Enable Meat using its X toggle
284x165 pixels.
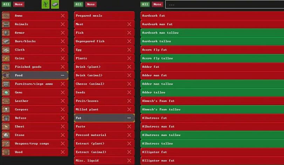[x=129, y=24]
